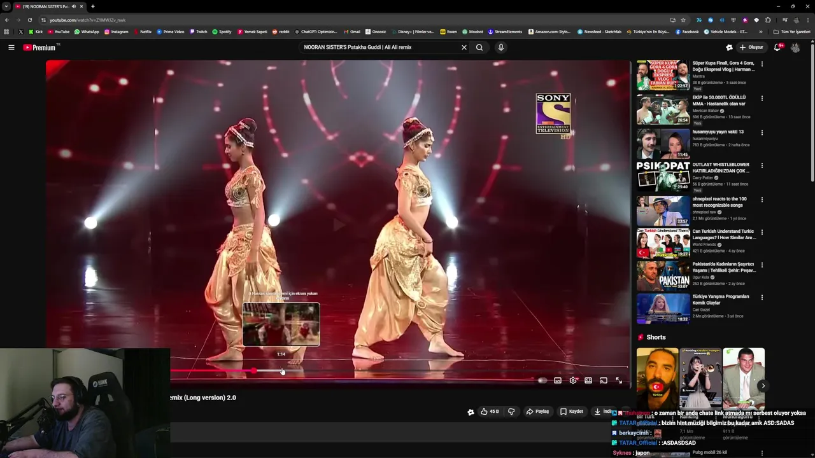Screen dimensions: 815x458
Task: Open a new browser tab
Action: 92,6
